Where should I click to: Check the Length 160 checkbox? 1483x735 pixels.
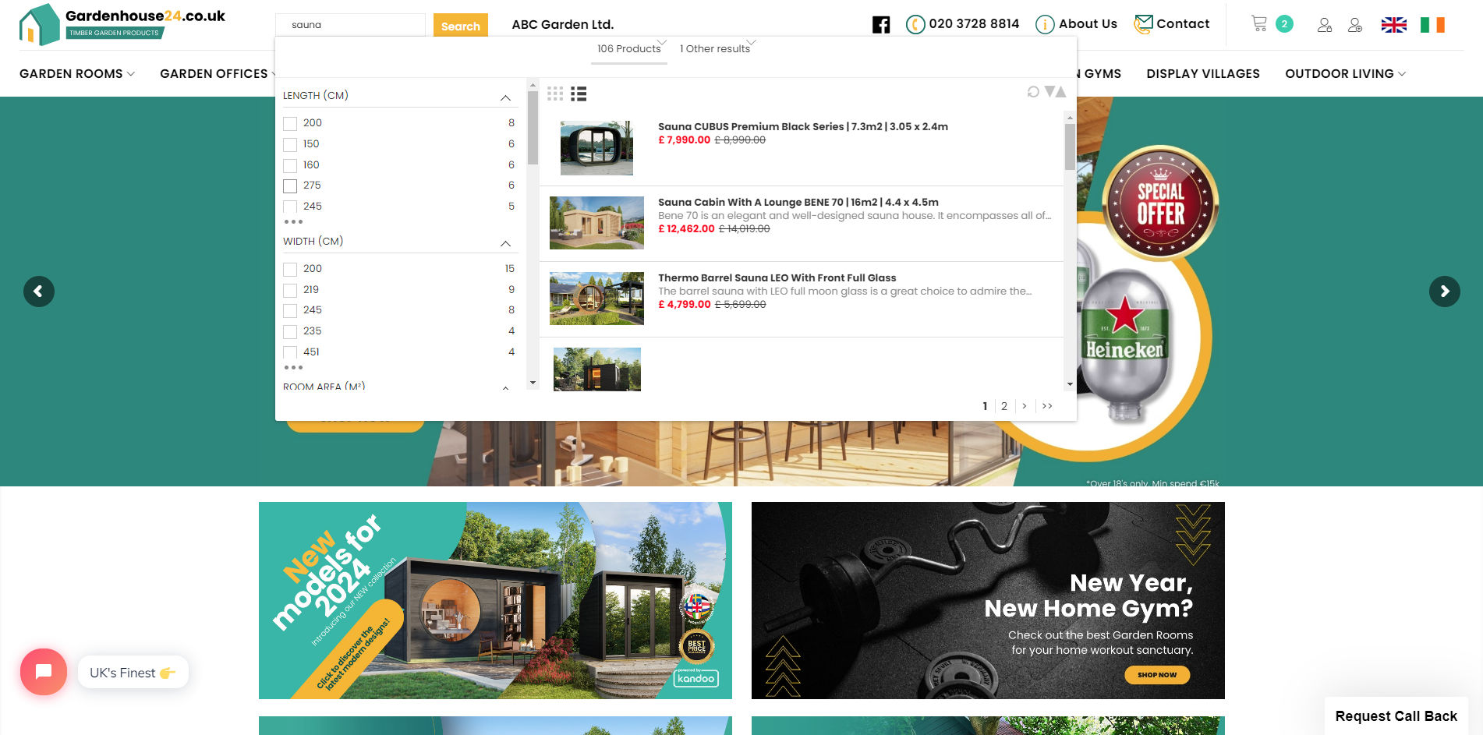(x=290, y=165)
